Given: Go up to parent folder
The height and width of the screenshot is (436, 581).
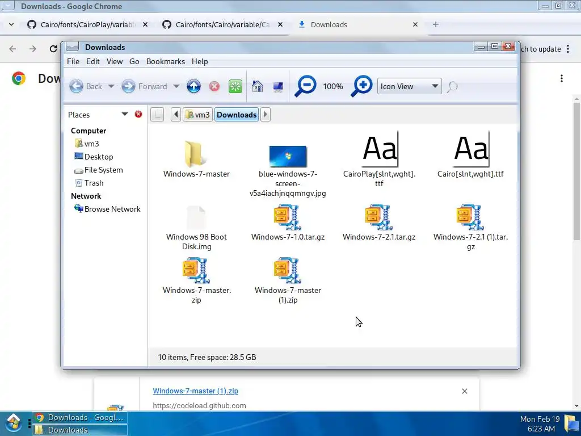Looking at the screenshot, I should click(193, 86).
